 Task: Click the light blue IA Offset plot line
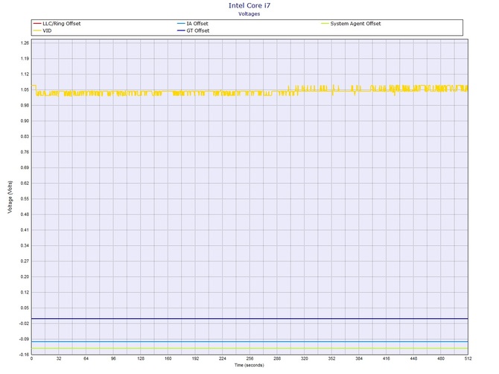point(249,342)
